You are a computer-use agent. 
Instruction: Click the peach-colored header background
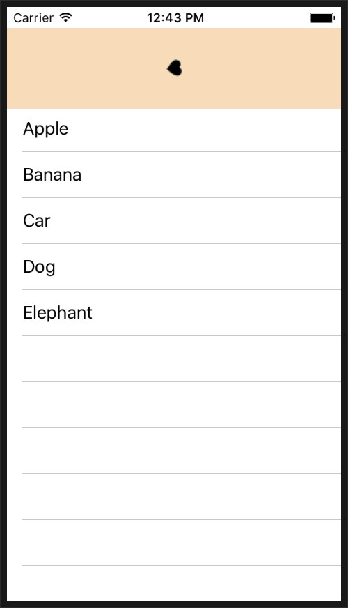point(174,68)
